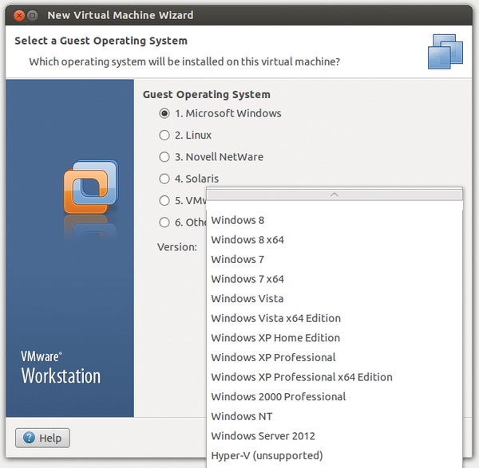Screen dimensions: 479x468
Task: Choose Windows Server 2012
Action: 335,436
